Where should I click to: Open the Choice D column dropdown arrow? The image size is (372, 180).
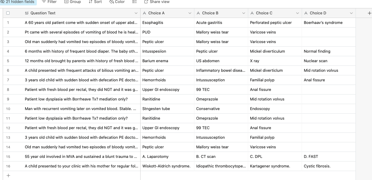tap(351, 13)
